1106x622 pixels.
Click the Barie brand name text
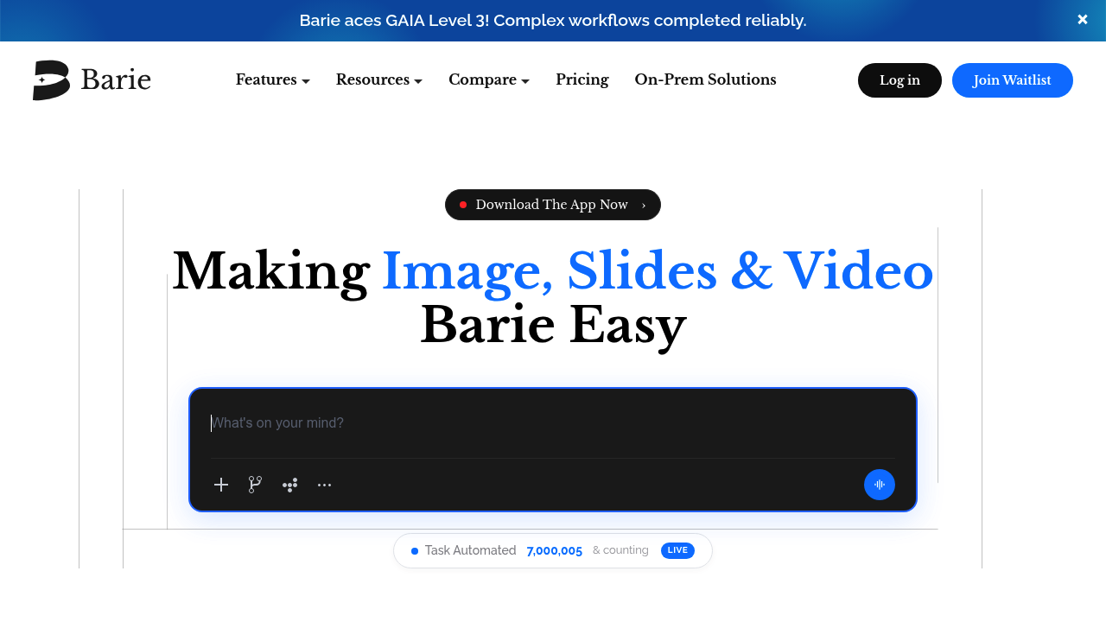point(116,80)
